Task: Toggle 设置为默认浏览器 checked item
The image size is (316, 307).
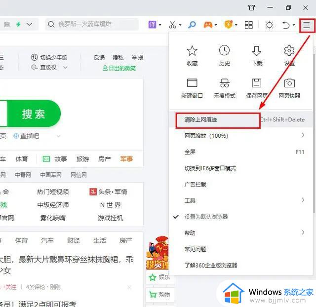Action: pos(206,217)
